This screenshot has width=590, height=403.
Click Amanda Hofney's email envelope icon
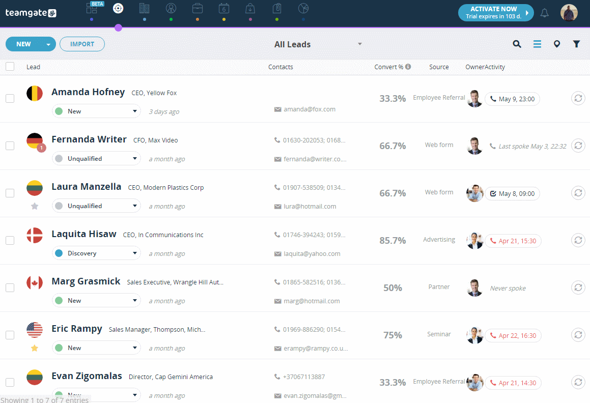(x=277, y=109)
